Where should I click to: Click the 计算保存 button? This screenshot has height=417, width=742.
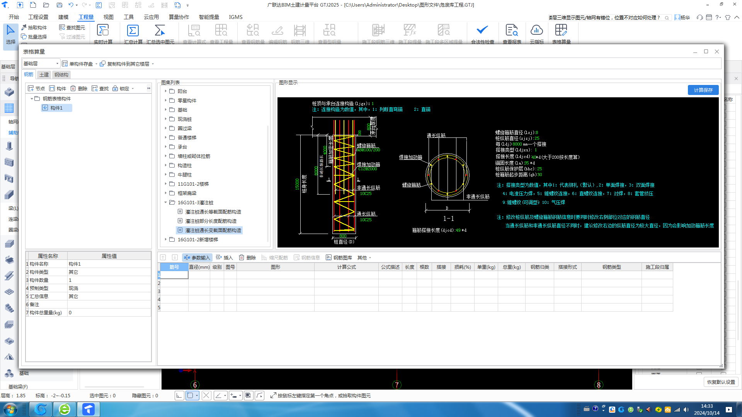click(x=703, y=90)
